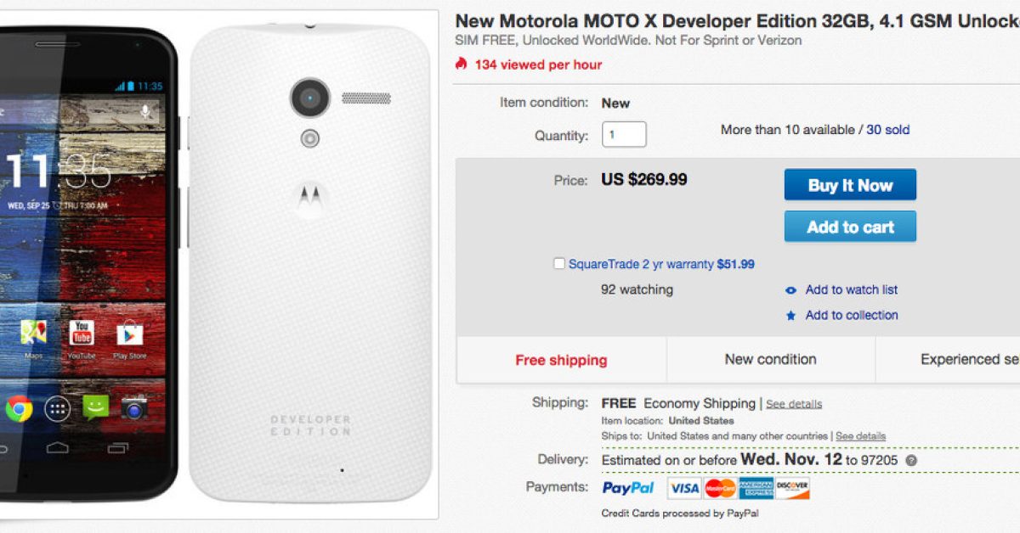Click the red flame viewed-per-hour icon
Viewport: 1020px width, 533px height.
click(462, 64)
